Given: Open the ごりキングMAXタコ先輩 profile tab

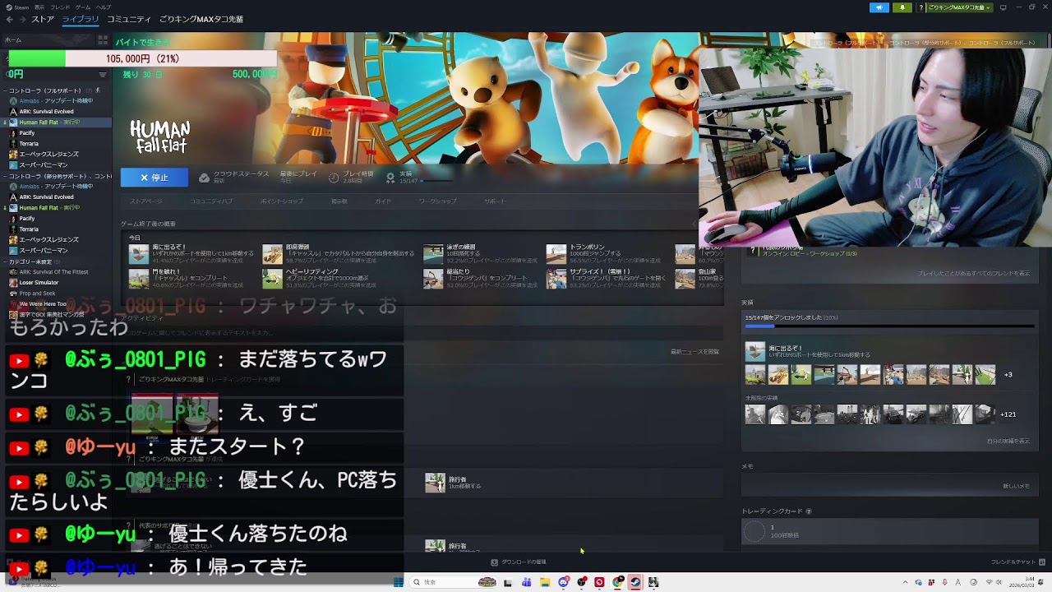Looking at the screenshot, I should (201, 19).
